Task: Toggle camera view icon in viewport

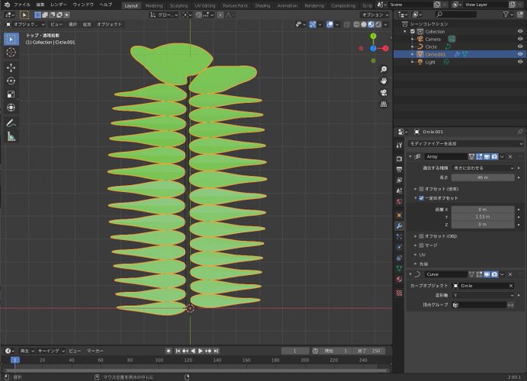Action: point(384,93)
